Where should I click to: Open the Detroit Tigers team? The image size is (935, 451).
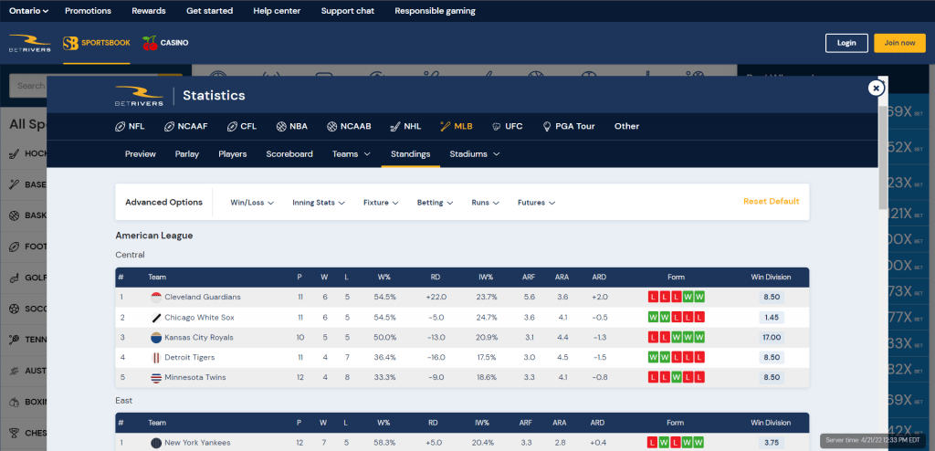[x=190, y=357]
